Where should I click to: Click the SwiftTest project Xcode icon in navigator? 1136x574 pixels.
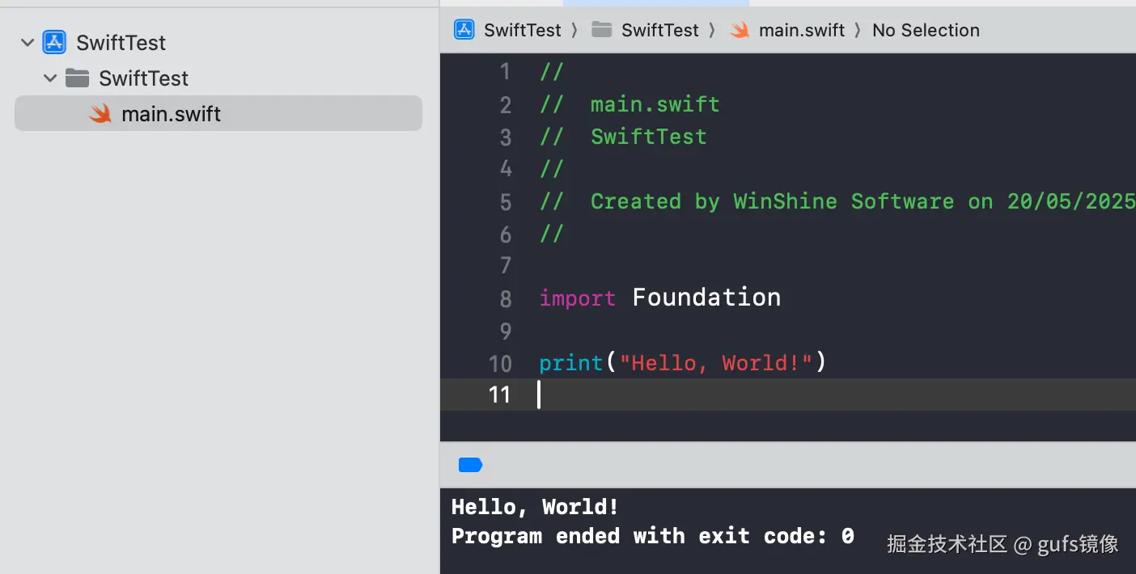click(x=54, y=42)
